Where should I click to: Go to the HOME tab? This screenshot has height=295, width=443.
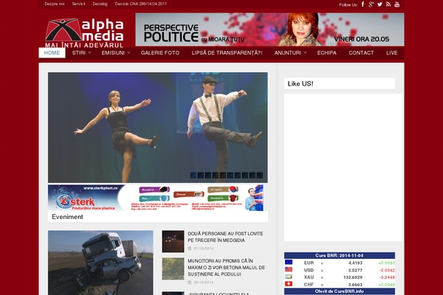(x=52, y=53)
